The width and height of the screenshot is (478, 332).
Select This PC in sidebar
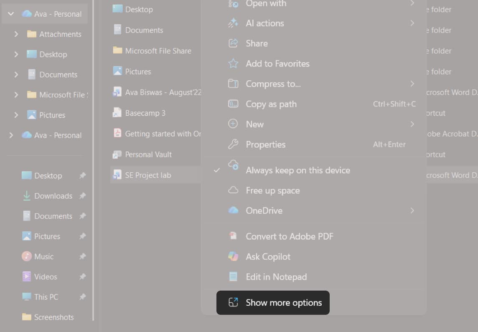(x=40, y=297)
